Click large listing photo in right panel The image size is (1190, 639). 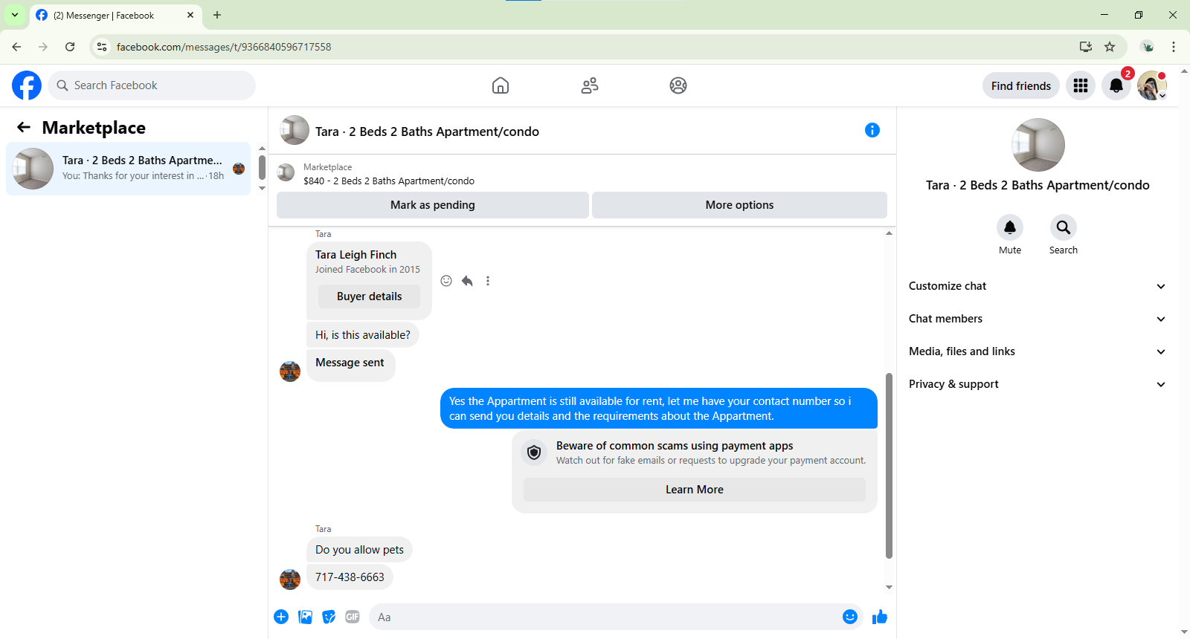(1038, 145)
